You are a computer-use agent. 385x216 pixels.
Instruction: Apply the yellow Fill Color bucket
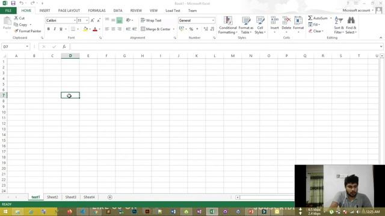(x=85, y=29)
